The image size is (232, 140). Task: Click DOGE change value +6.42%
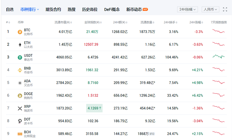coord(198,95)
